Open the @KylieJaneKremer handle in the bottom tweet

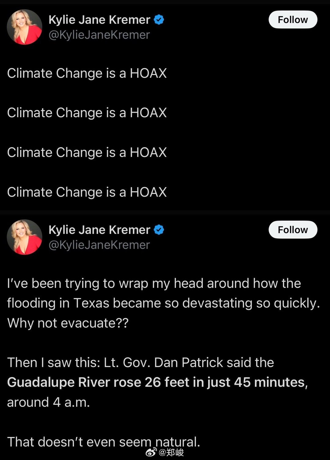pos(99,245)
